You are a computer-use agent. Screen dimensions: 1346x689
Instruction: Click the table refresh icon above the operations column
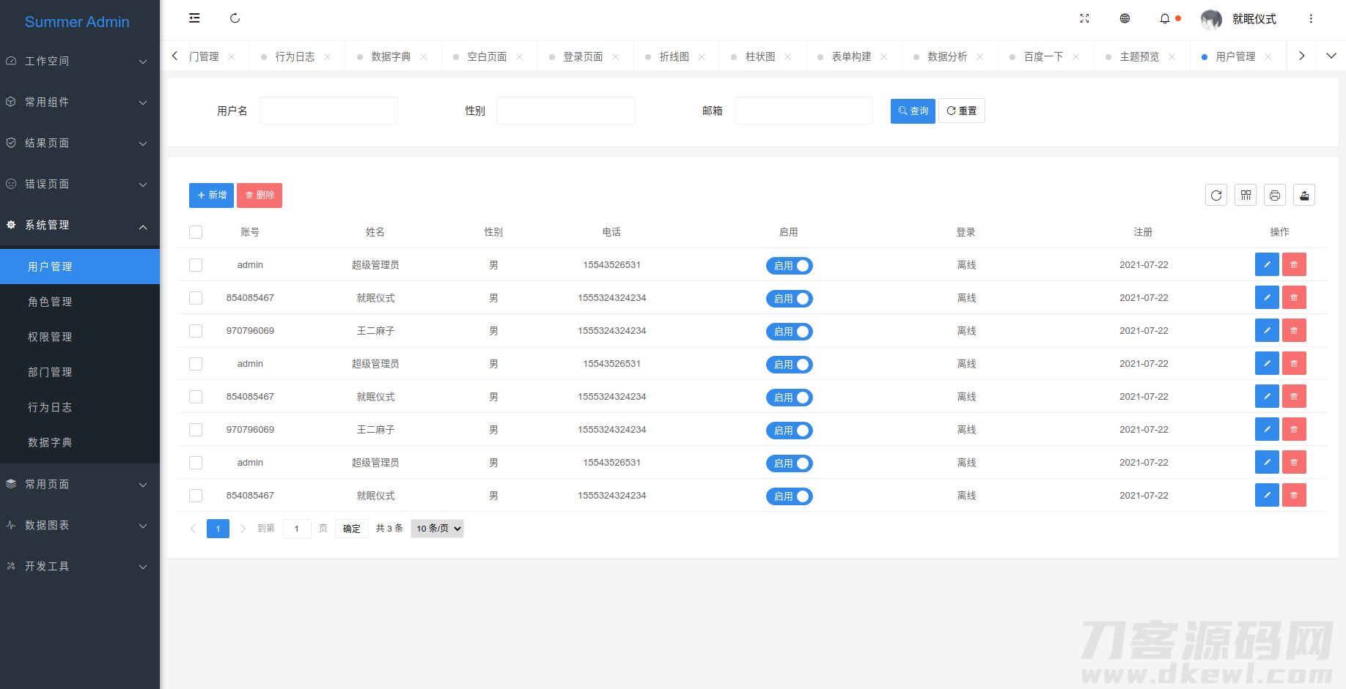pyautogui.click(x=1216, y=195)
